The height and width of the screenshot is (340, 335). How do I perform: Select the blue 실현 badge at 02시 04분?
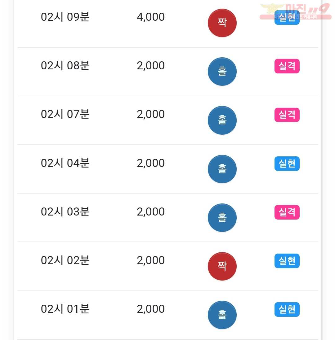287,163
